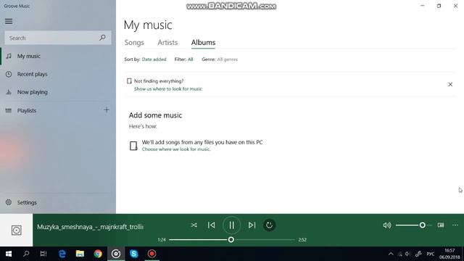Screen dimensions: 464x261
Task: Click Choose where we look for music link
Action: click(176, 149)
